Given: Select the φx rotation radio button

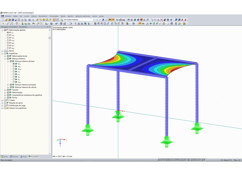Looking at the screenshot, I should (x=8, y=43).
